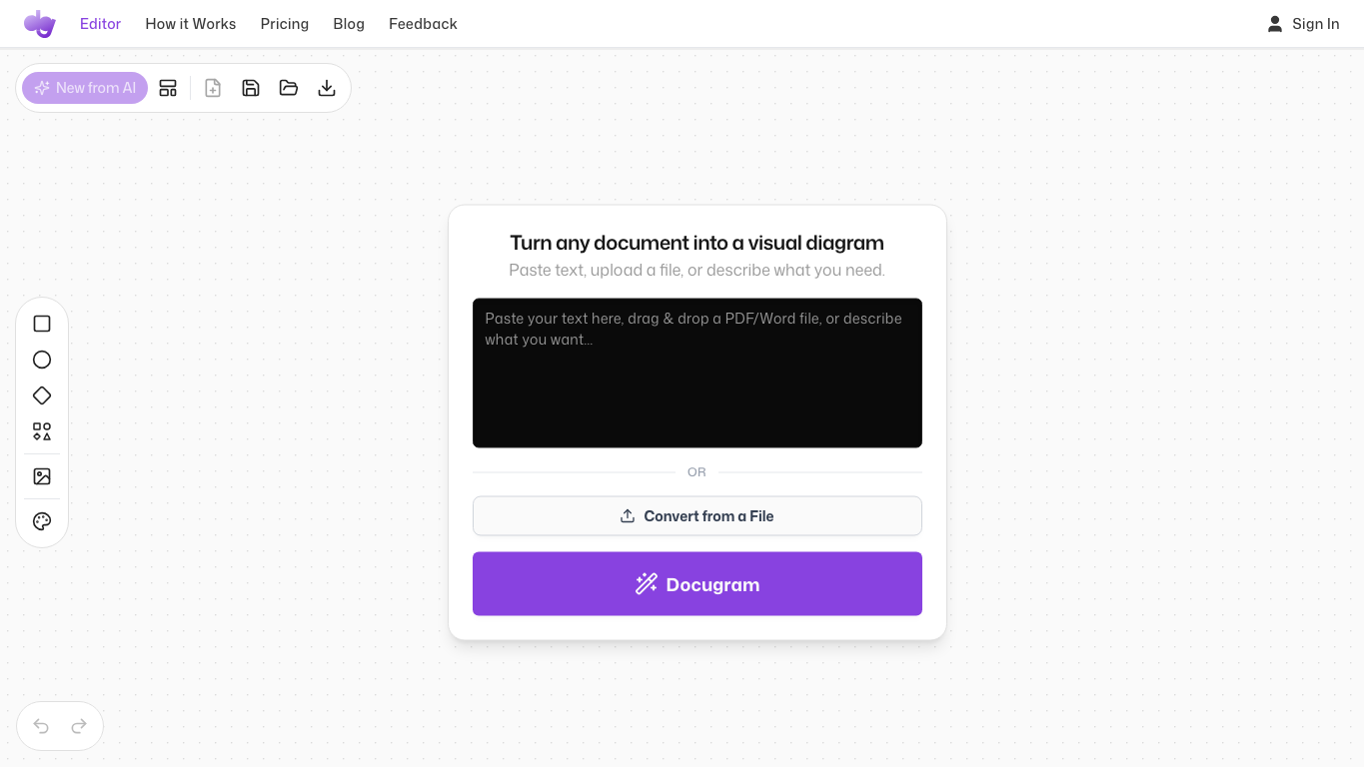Create a new file with the plus-page icon
This screenshot has height=767, width=1364.
(x=213, y=88)
